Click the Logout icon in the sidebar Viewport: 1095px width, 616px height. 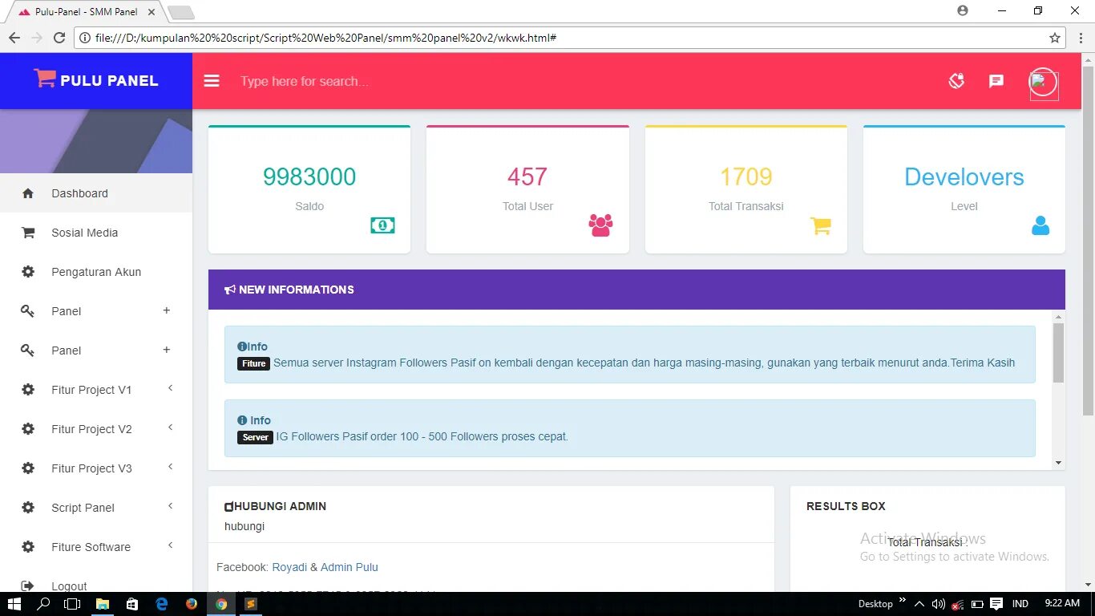(28, 586)
